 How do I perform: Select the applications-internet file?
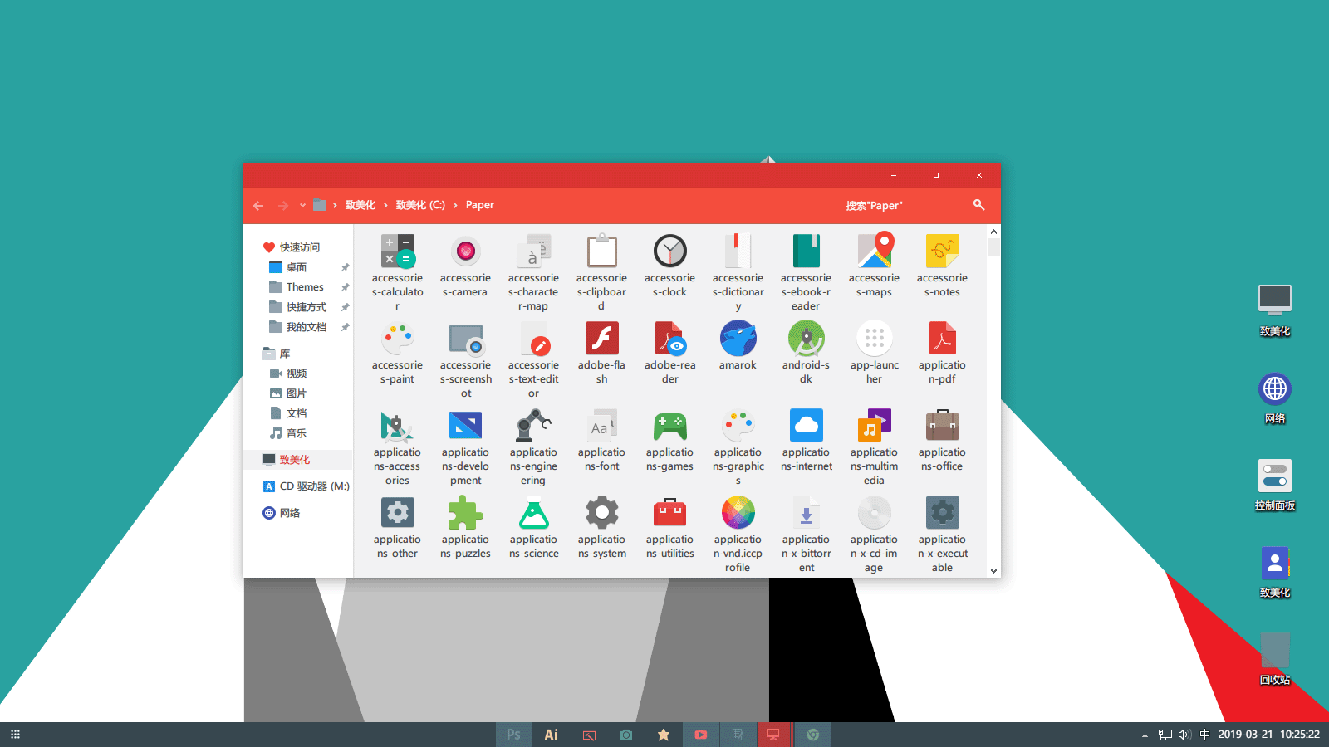pyautogui.click(x=806, y=440)
